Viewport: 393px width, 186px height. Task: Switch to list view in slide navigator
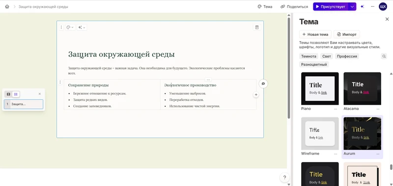(x=16, y=94)
